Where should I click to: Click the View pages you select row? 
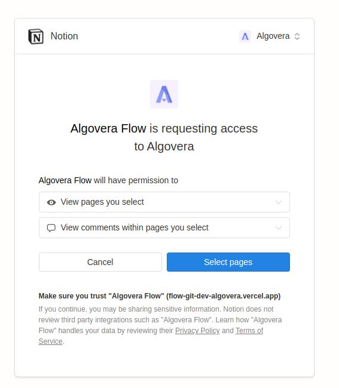(x=164, y=202)
